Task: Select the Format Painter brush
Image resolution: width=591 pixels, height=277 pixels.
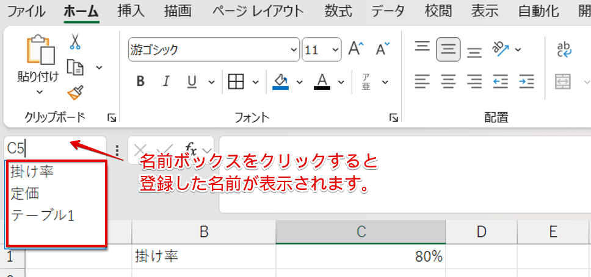Action: (75, 93)
